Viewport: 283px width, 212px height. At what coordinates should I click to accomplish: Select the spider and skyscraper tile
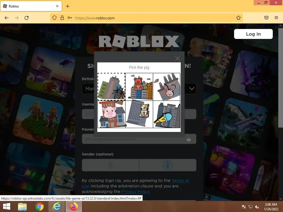(112, 87)
